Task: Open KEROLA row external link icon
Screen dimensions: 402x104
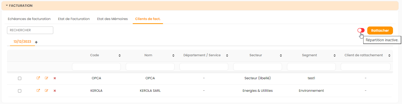Action: click(x=38, y=90)
